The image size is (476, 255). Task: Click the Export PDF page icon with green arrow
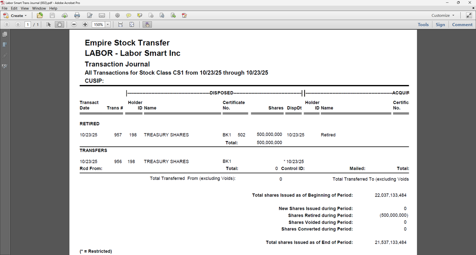(x=173, y=15)
